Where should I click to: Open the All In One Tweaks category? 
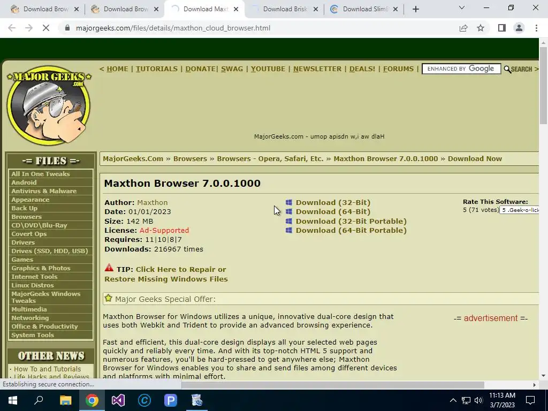(41, 174)
